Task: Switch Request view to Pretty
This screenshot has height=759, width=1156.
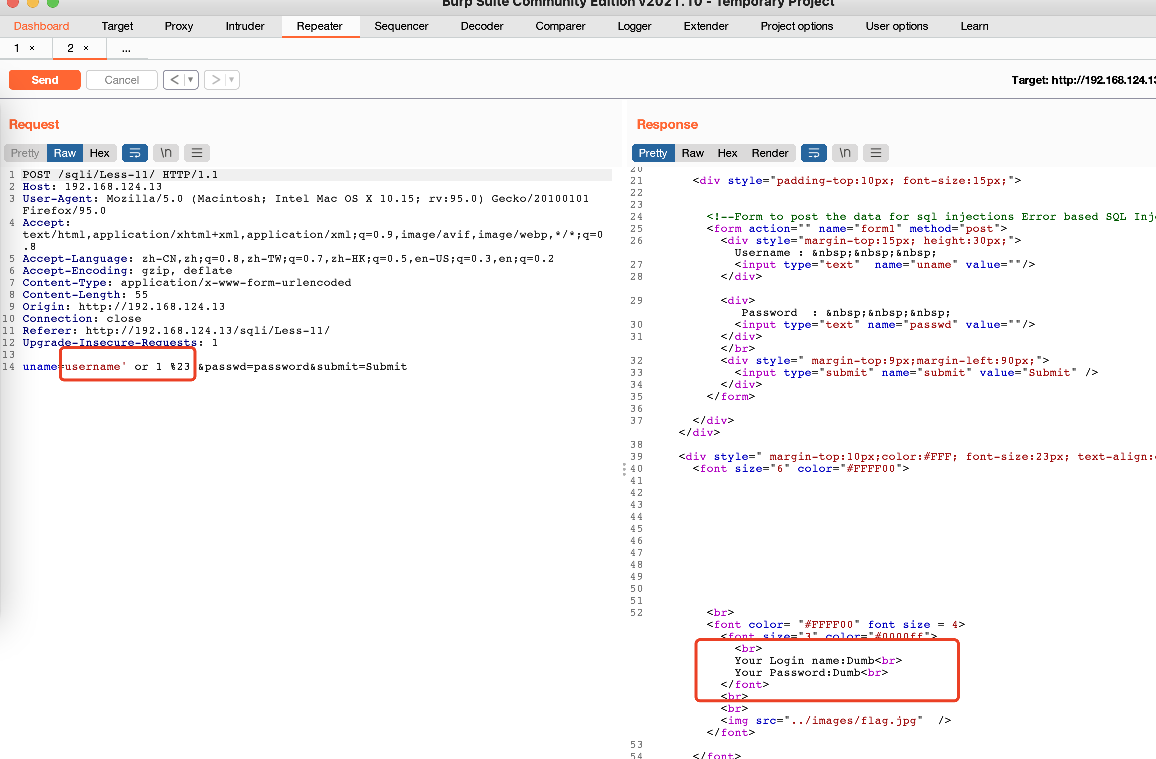Action: tap(25, 153)
